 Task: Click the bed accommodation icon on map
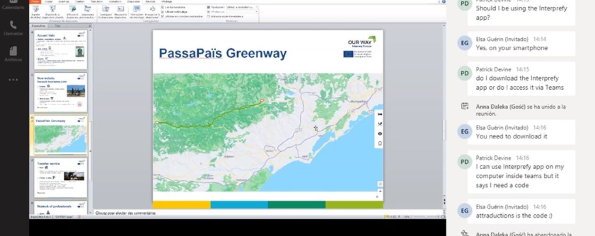(380, 115)
